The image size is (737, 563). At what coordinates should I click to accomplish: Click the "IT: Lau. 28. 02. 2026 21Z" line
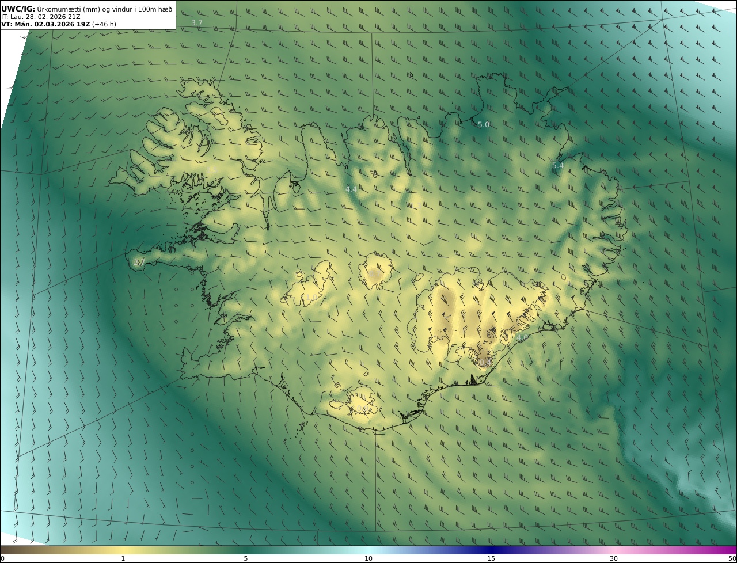pos(40,17)
